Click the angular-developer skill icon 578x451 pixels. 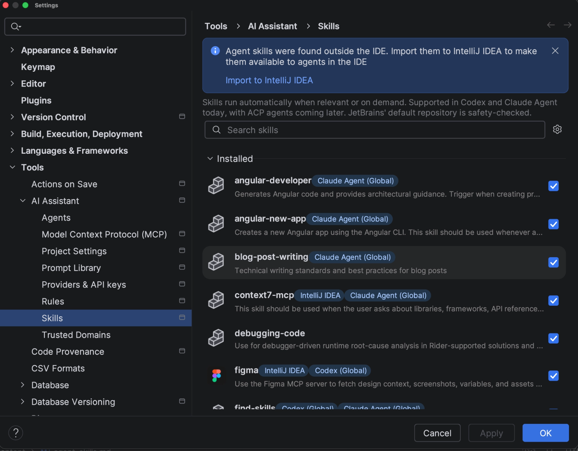[216, 185]
